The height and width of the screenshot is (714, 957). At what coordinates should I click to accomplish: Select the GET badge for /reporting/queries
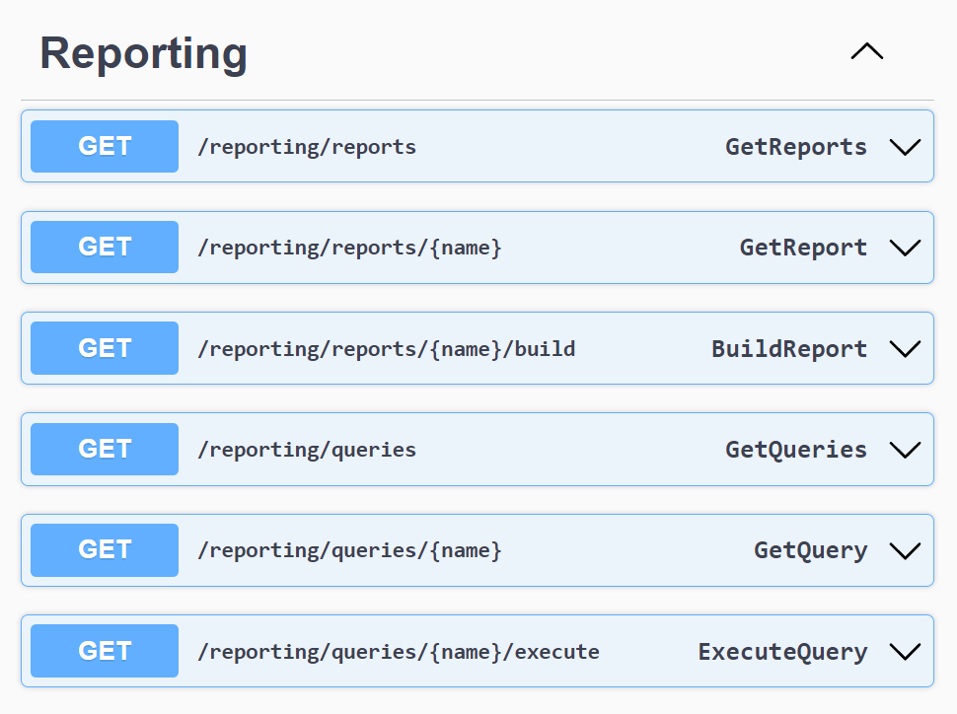tap(105, 450)
